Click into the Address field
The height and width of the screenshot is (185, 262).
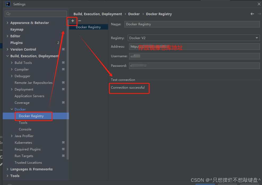[x=194, y=46]
